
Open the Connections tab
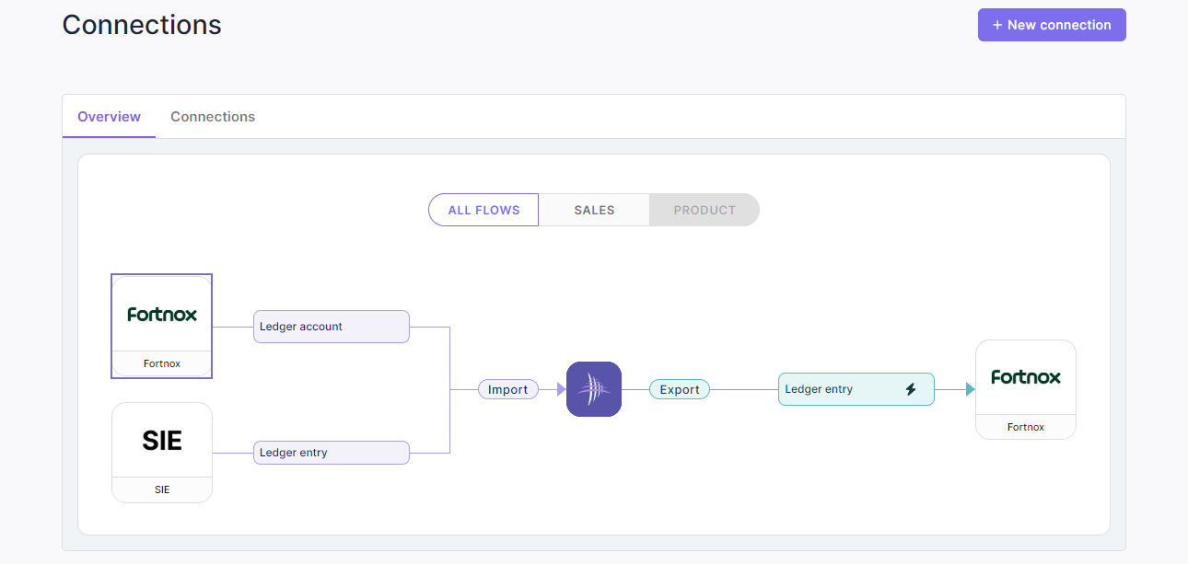[x=213, y=117]
